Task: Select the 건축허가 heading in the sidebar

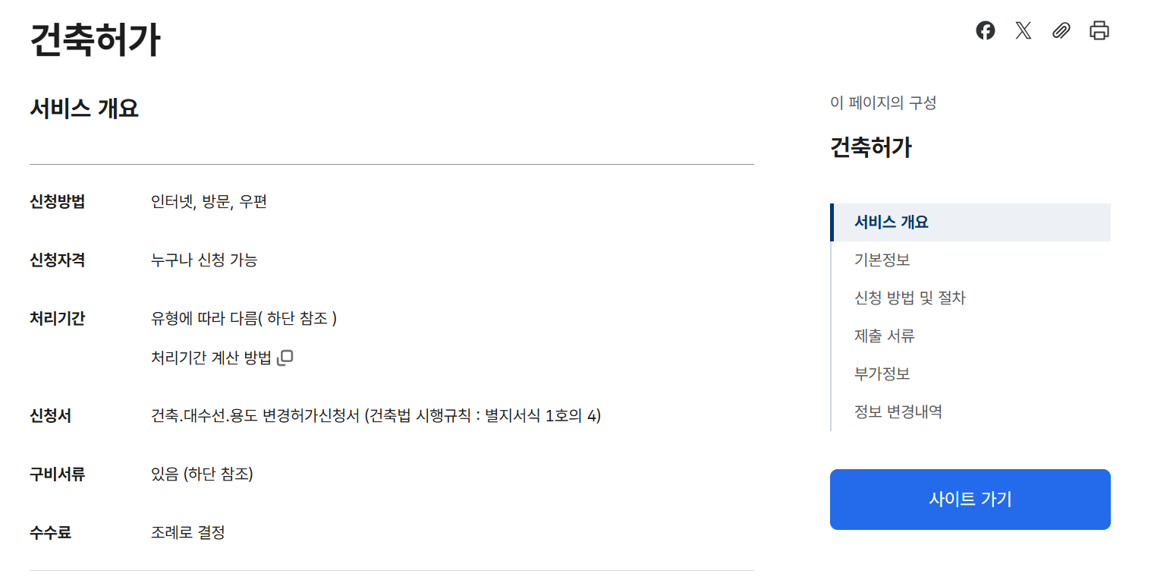Action: (870, 147)
